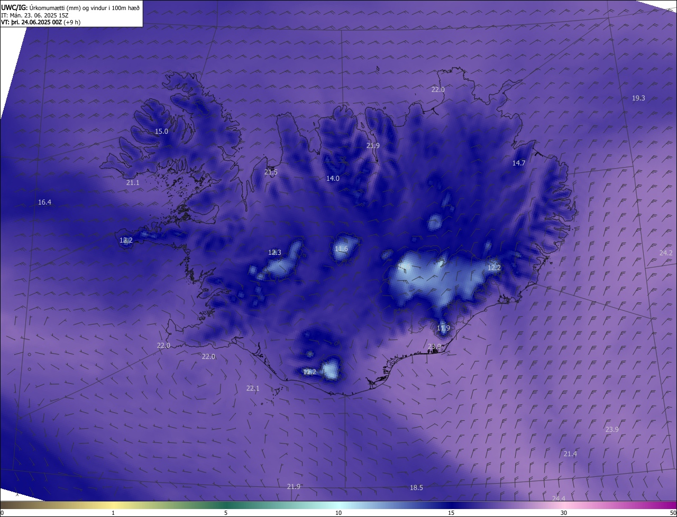Screen dimensions: 677x517
Task: Click the 24.2 value at the east edge
Action: pos(666,253)
